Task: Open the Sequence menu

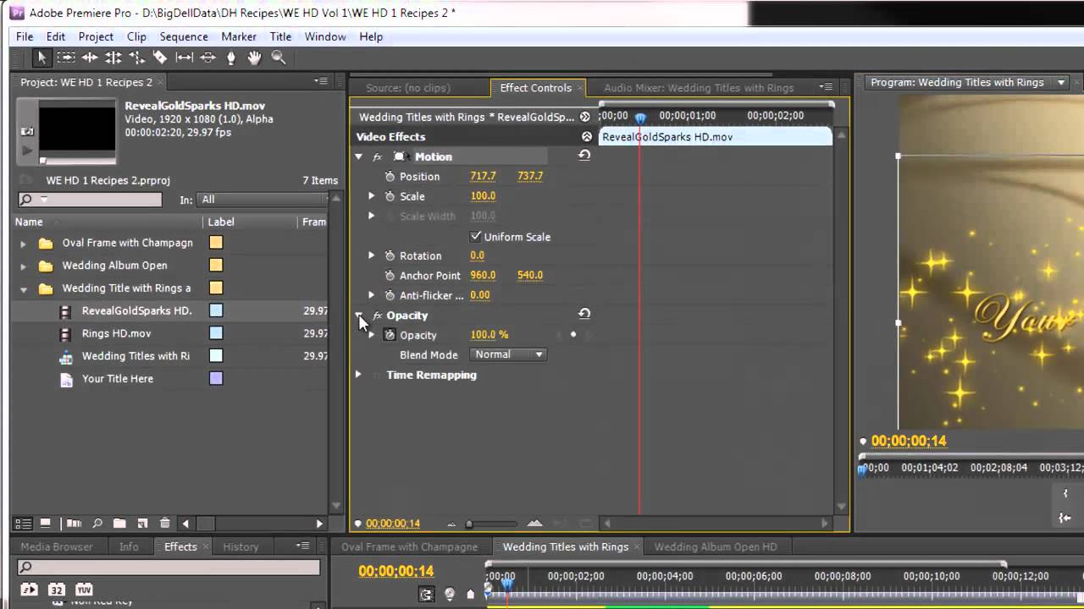Action: (184, 36)
